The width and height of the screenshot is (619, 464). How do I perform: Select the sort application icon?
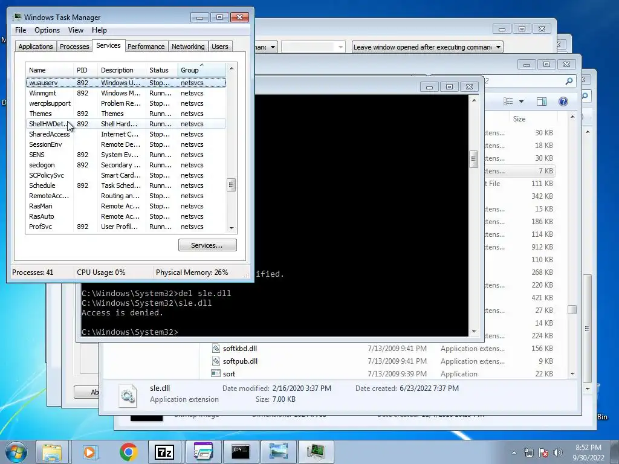pos(216,373)
